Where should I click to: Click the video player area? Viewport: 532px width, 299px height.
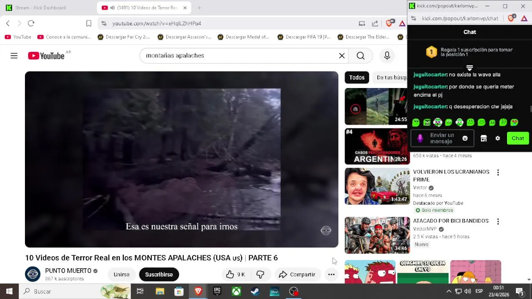click(x=182, y=159)
